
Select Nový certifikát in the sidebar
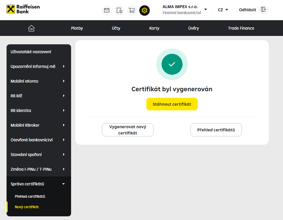pos(27,207)
